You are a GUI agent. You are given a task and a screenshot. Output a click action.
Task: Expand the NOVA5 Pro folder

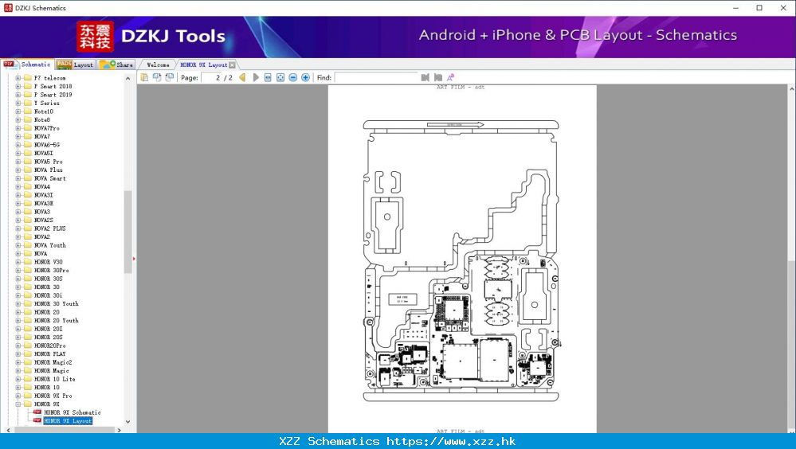18,162
